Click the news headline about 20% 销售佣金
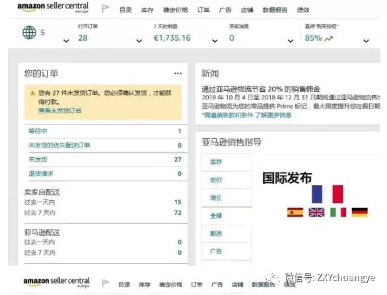The height and width of the screenshot is (295, 387). [261, 89]
